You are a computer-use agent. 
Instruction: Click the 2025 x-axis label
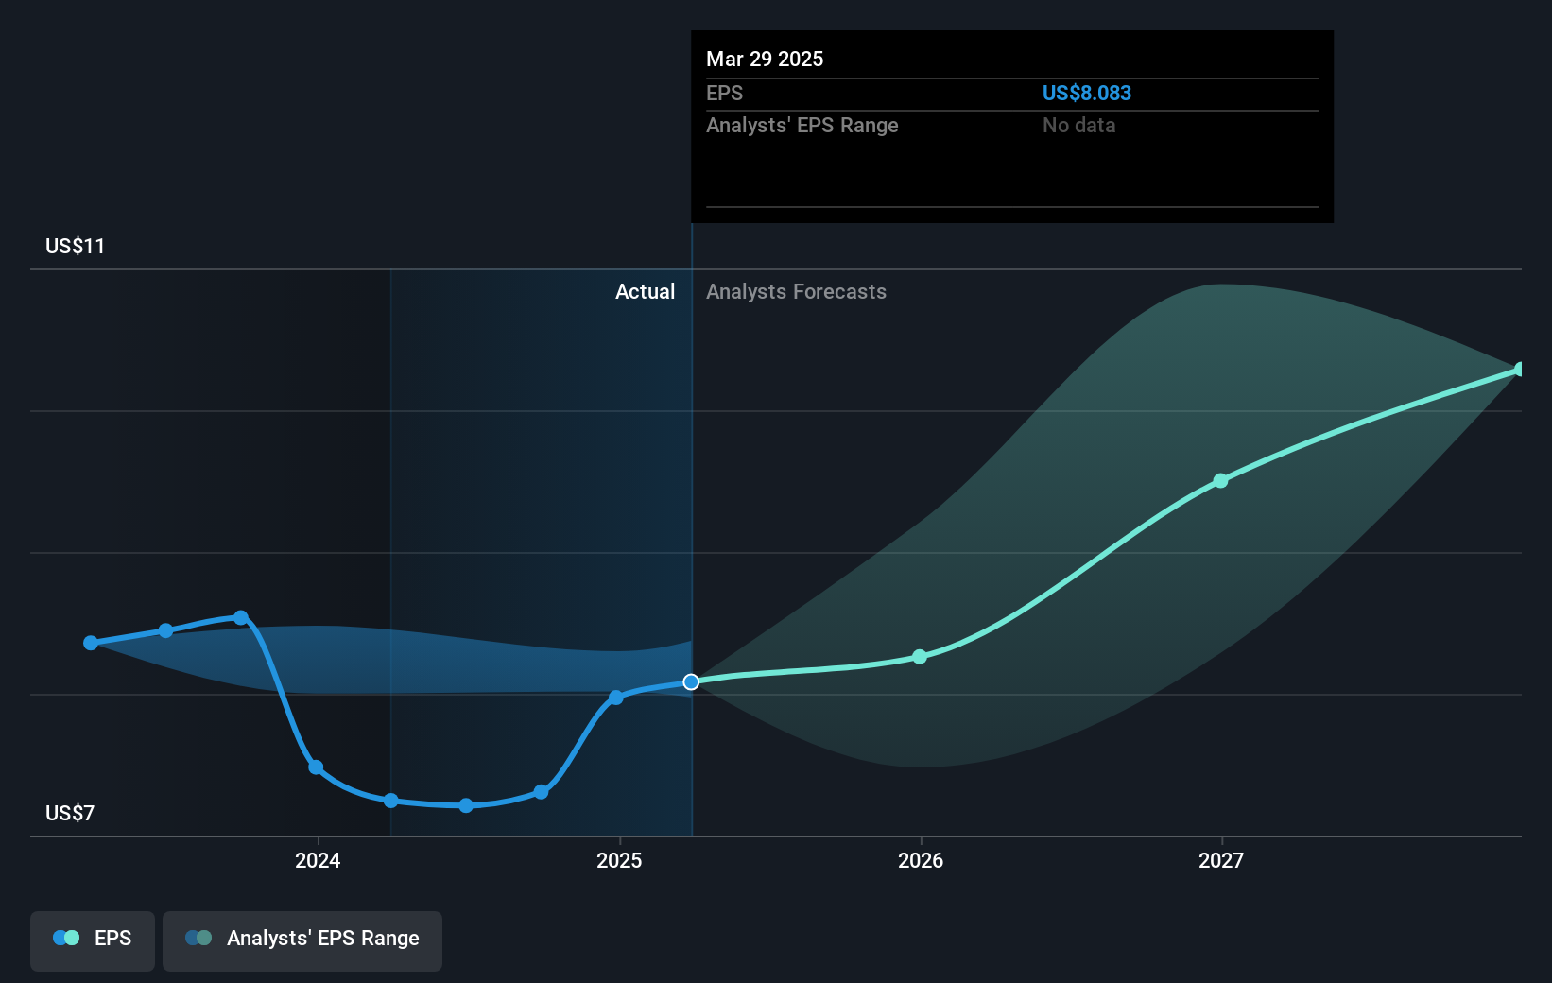point(619,860)
